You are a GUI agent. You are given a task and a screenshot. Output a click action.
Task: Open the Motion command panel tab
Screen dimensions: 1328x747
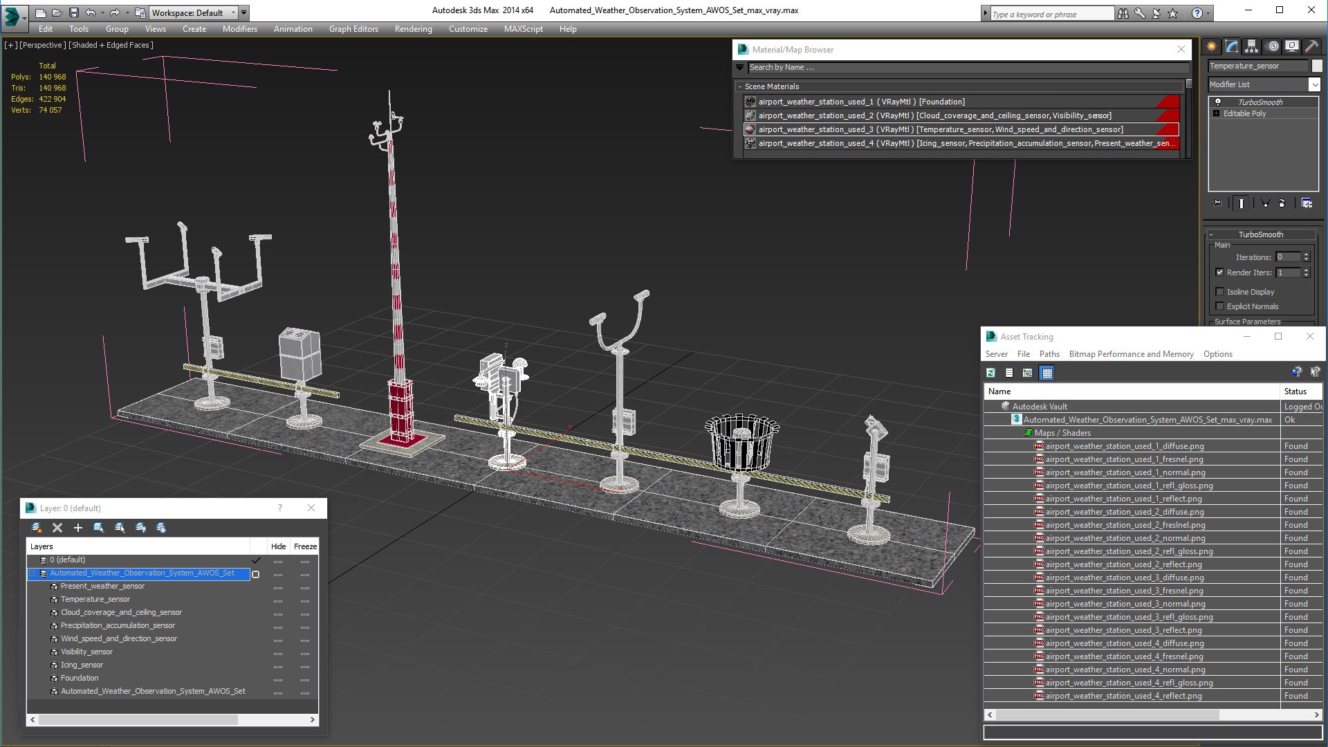tap(1273, 46)
